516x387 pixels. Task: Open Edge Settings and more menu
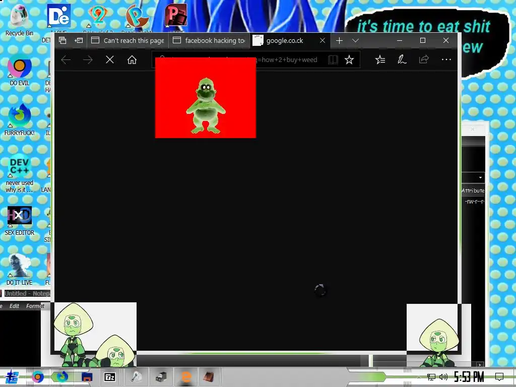(446, 59)
